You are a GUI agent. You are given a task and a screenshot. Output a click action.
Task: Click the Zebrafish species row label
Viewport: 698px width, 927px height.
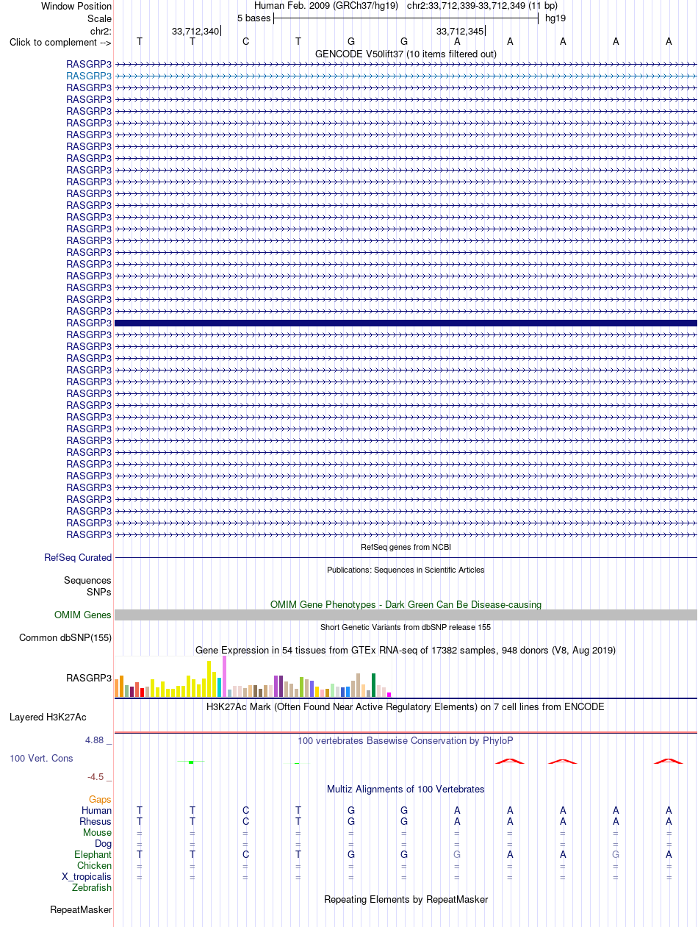(x=92, y=887)
